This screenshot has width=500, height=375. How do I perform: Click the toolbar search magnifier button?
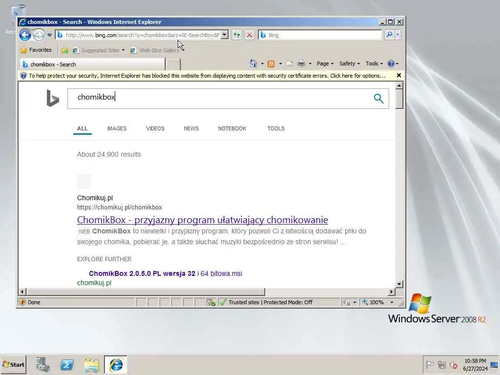click(389, 35)
